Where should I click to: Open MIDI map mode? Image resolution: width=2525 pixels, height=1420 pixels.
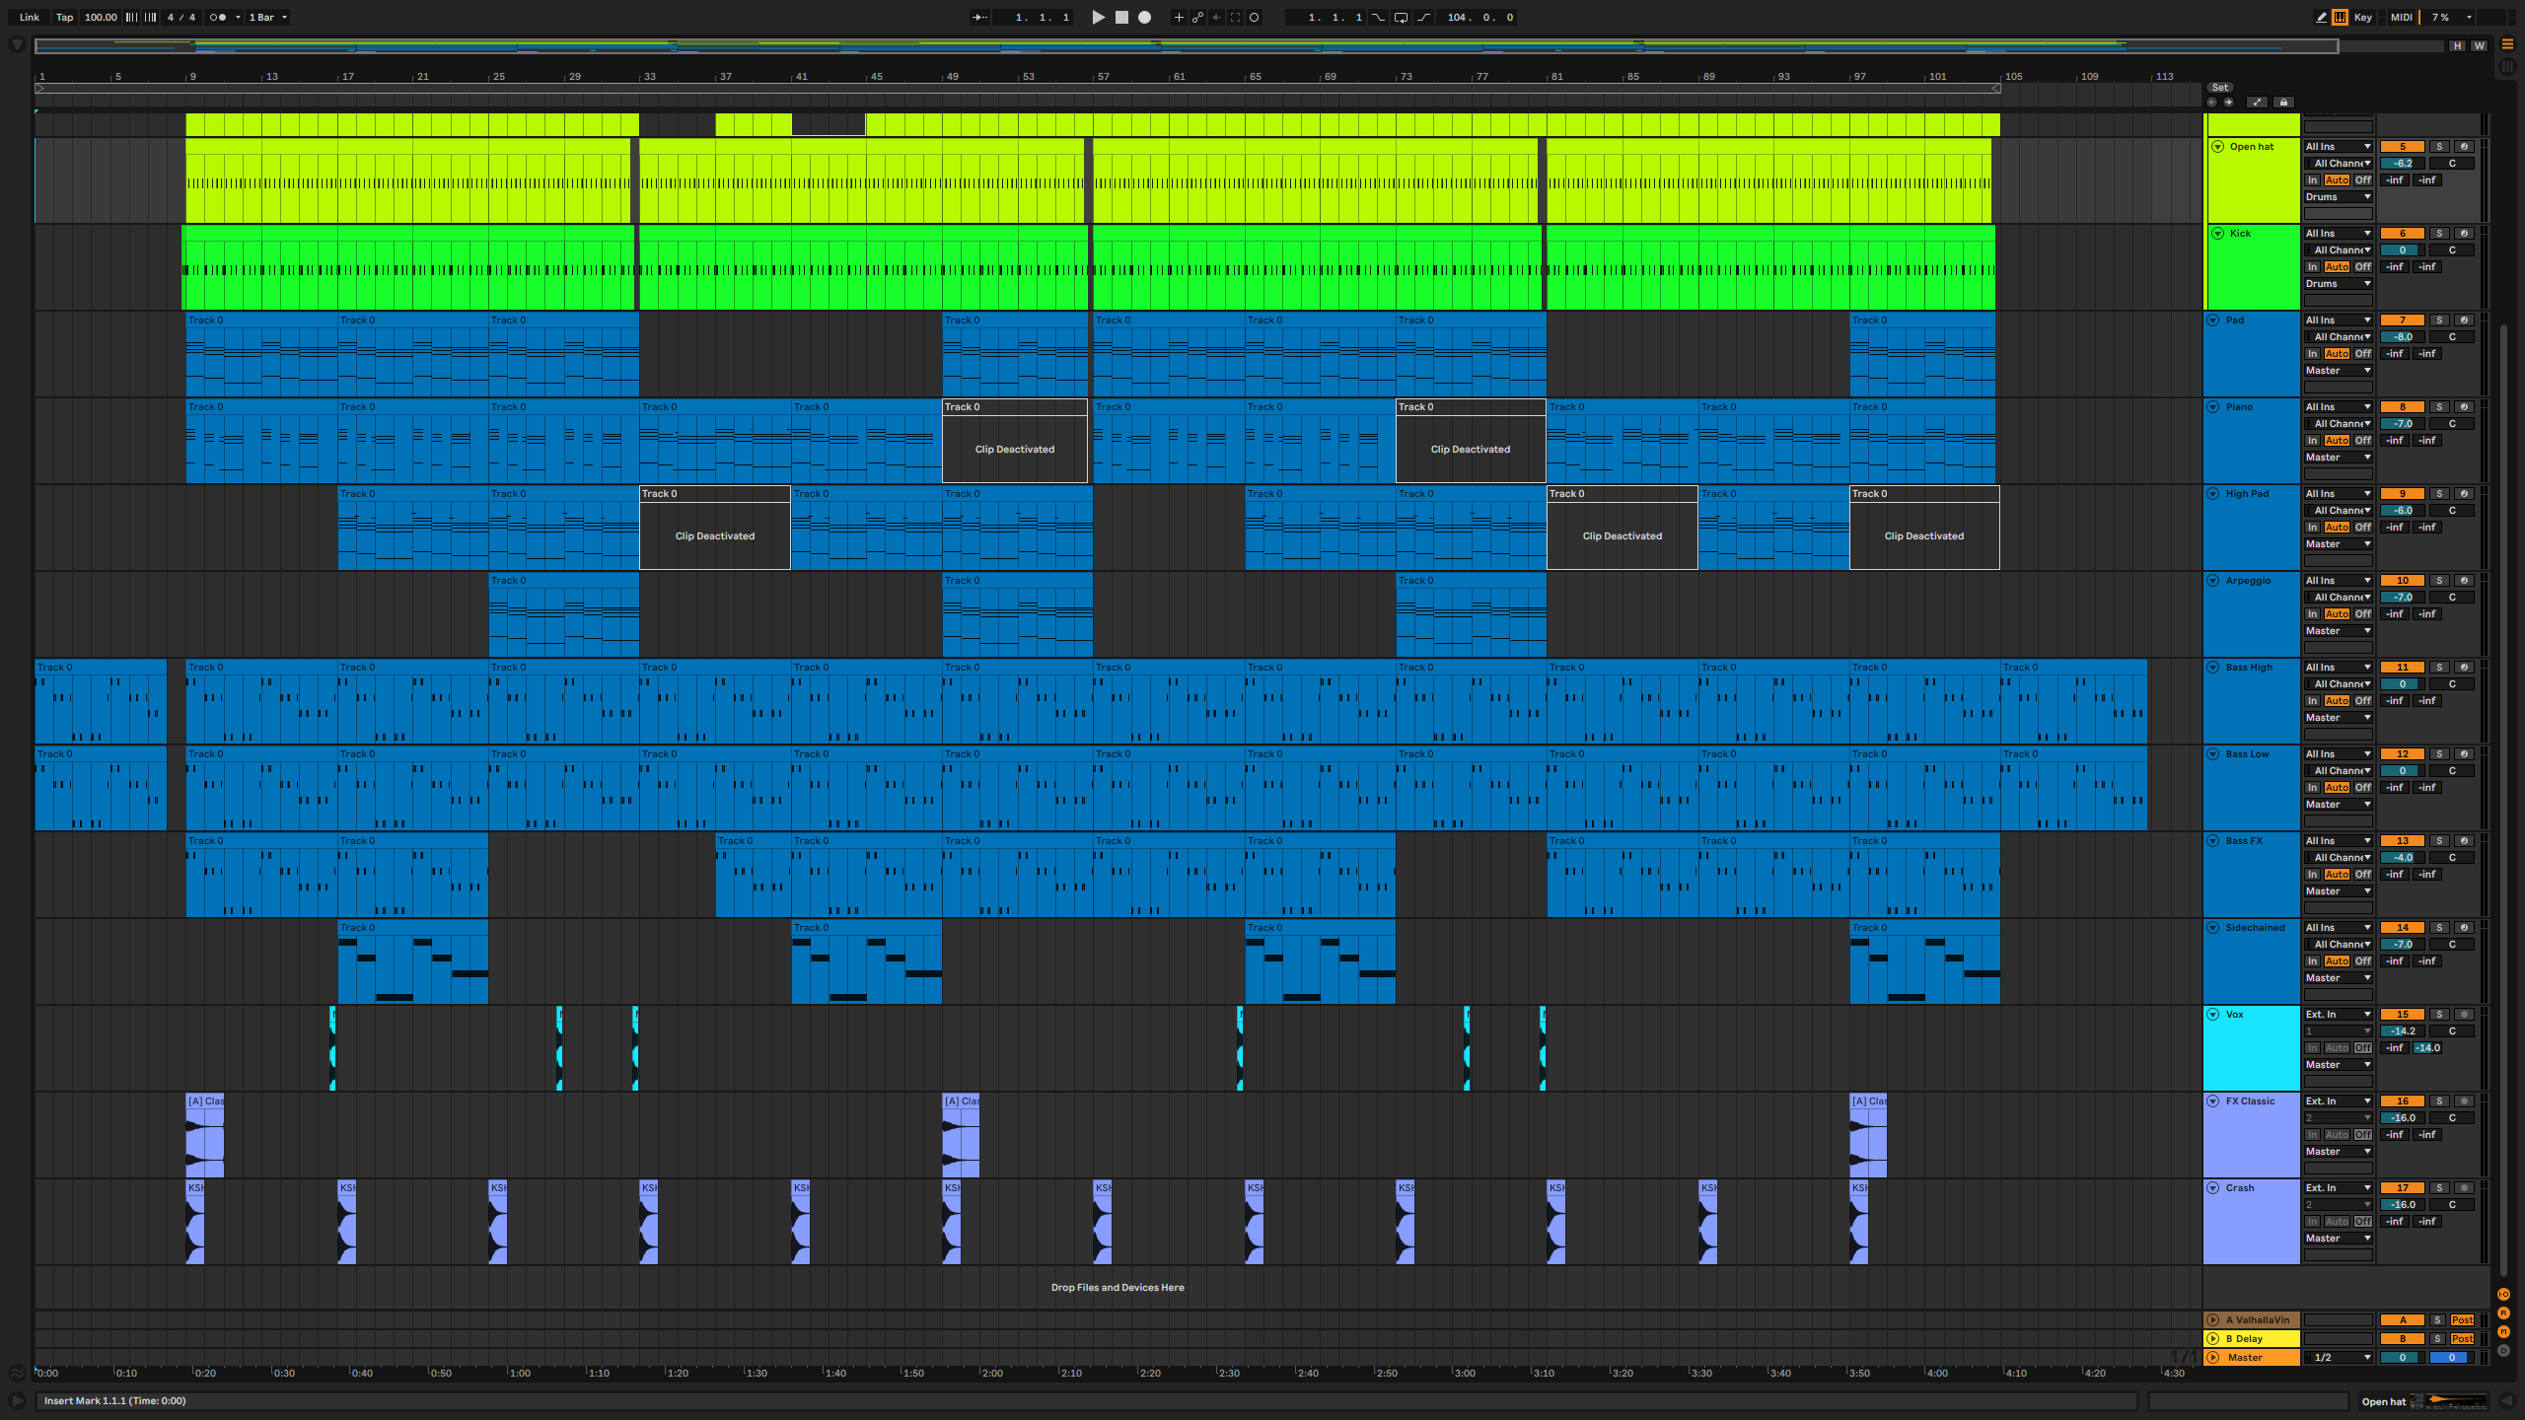[2401, 17]
